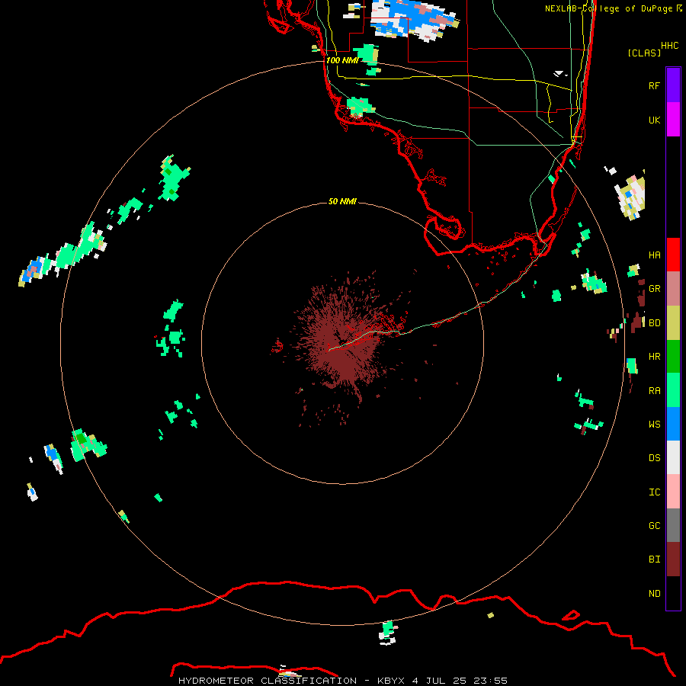The width and height of the screenshot is (686, 686).
Task: Click the DS white legend swatch
Action: pos(673,457)
